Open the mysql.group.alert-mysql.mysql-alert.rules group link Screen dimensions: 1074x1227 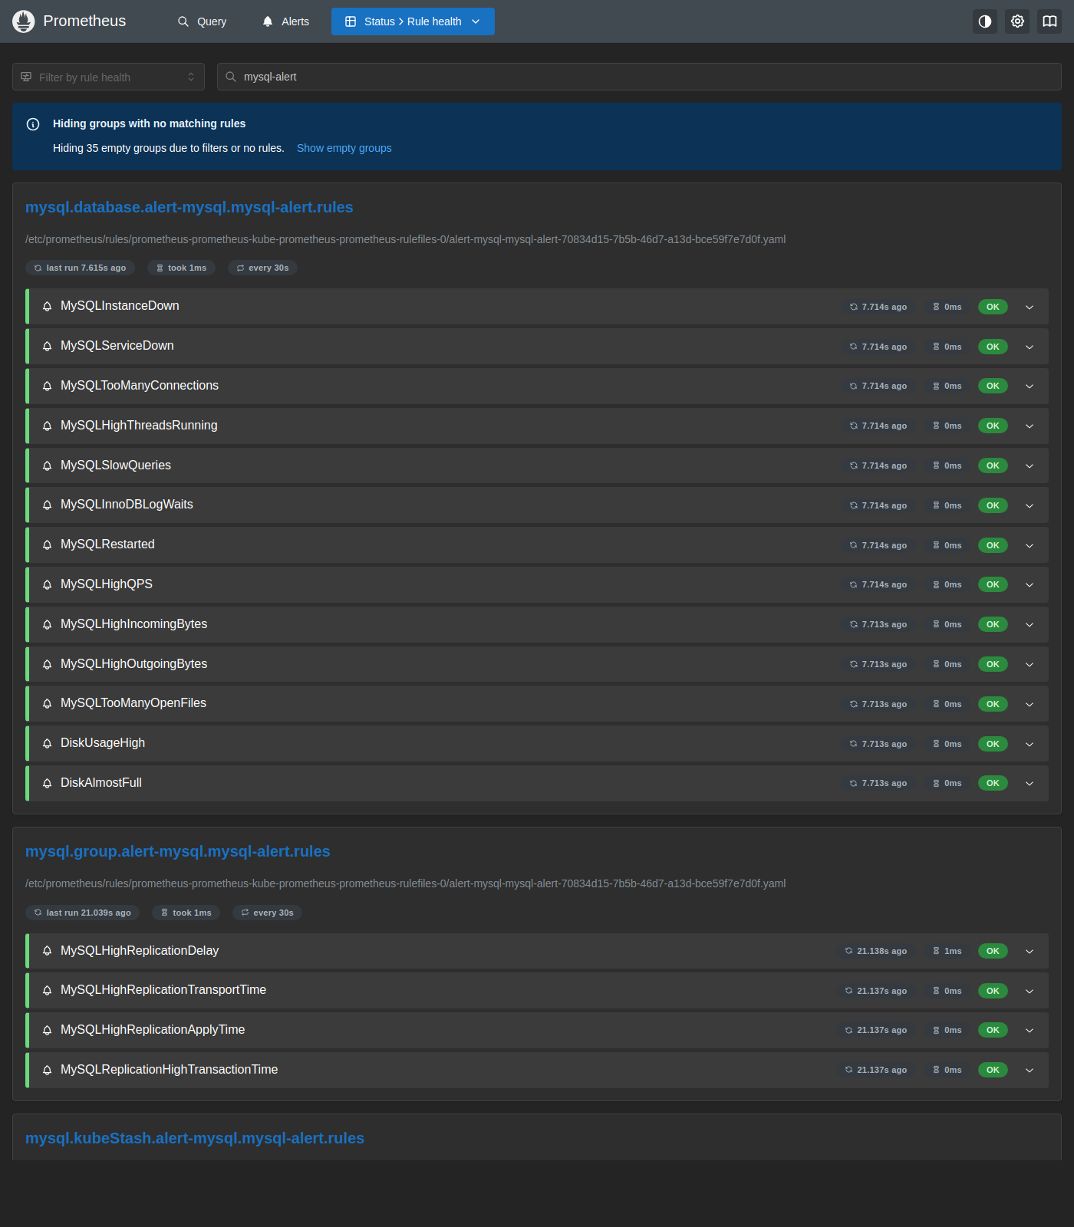(178, 851)
